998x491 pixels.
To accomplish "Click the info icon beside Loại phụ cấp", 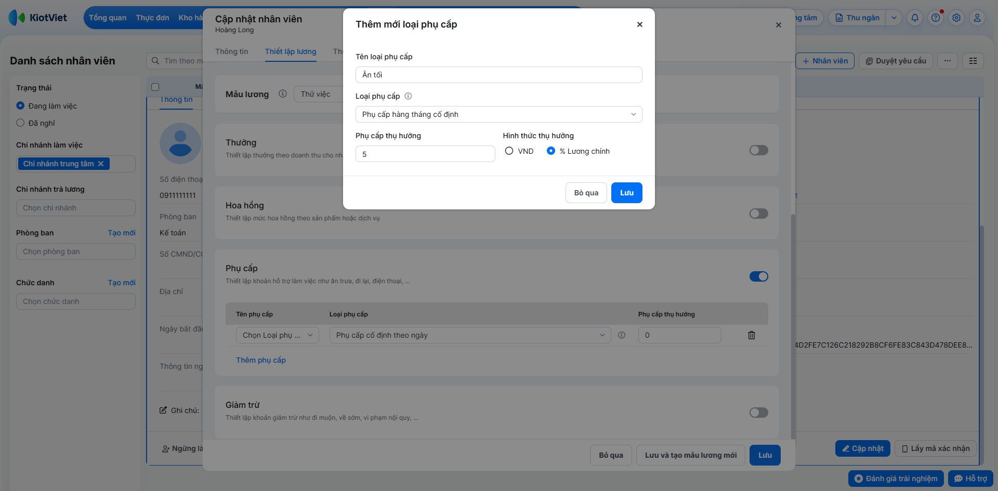I will point(408,96).
